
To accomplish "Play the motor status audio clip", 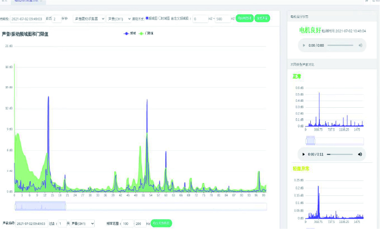I will click(303, 46).
